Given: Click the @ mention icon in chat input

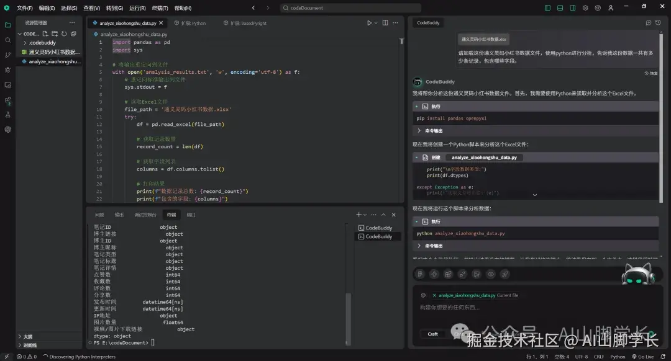Looking at the screenshot, I should tap(423, 295).
